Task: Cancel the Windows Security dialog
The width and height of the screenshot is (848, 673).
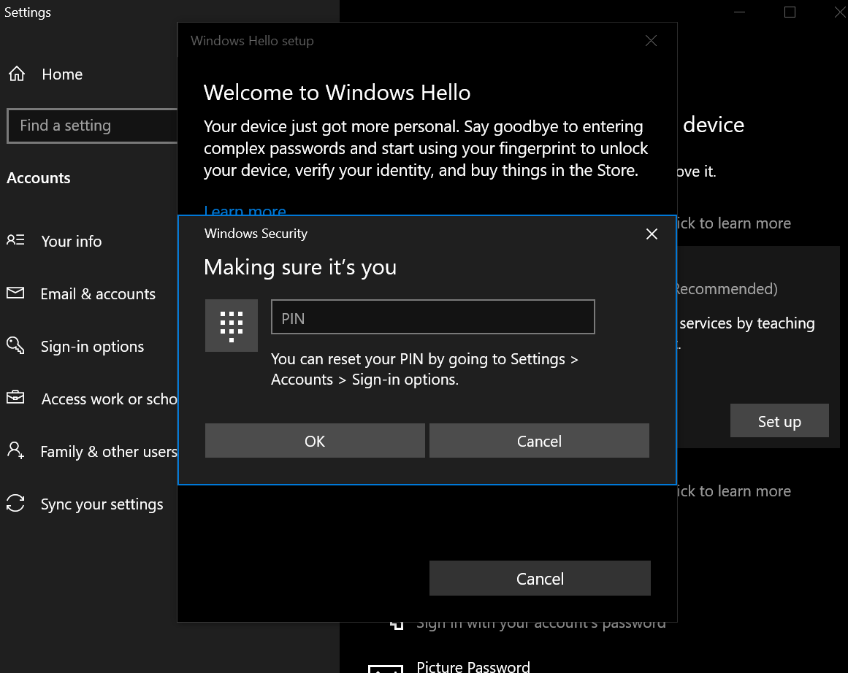Action: coord(539,441)
